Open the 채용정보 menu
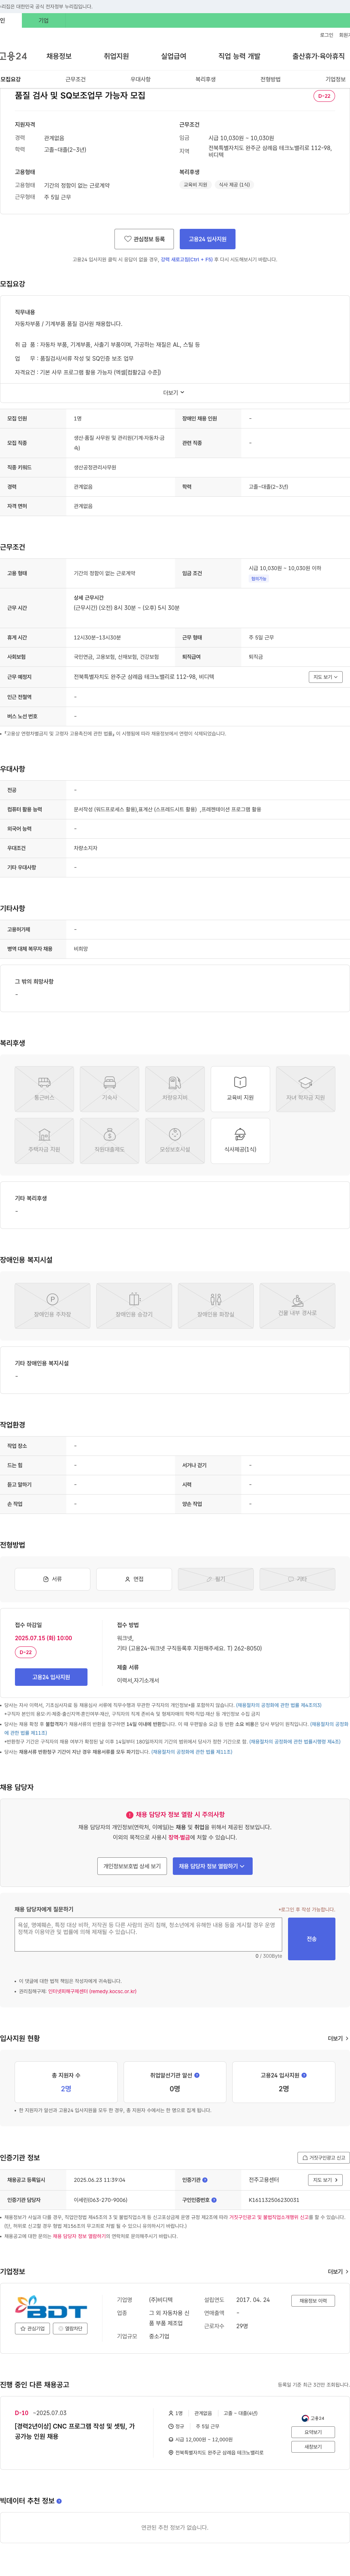Viewport: 350px width, 2576px height. pyautogui.click(x=59, y=56)
